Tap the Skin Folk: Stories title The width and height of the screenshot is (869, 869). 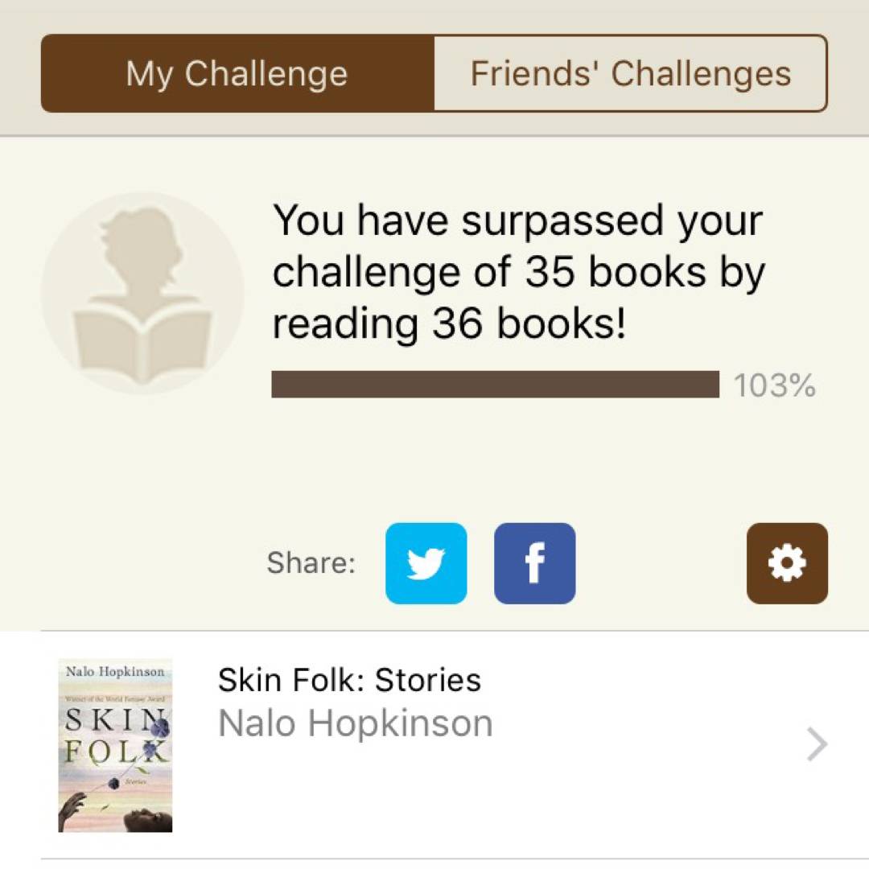pyautogui.click(x=349, y=681)
